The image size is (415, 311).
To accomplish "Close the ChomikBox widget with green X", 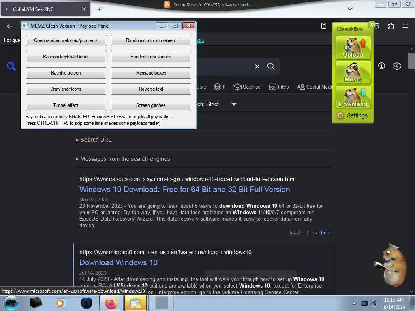I will coord(372,24).
